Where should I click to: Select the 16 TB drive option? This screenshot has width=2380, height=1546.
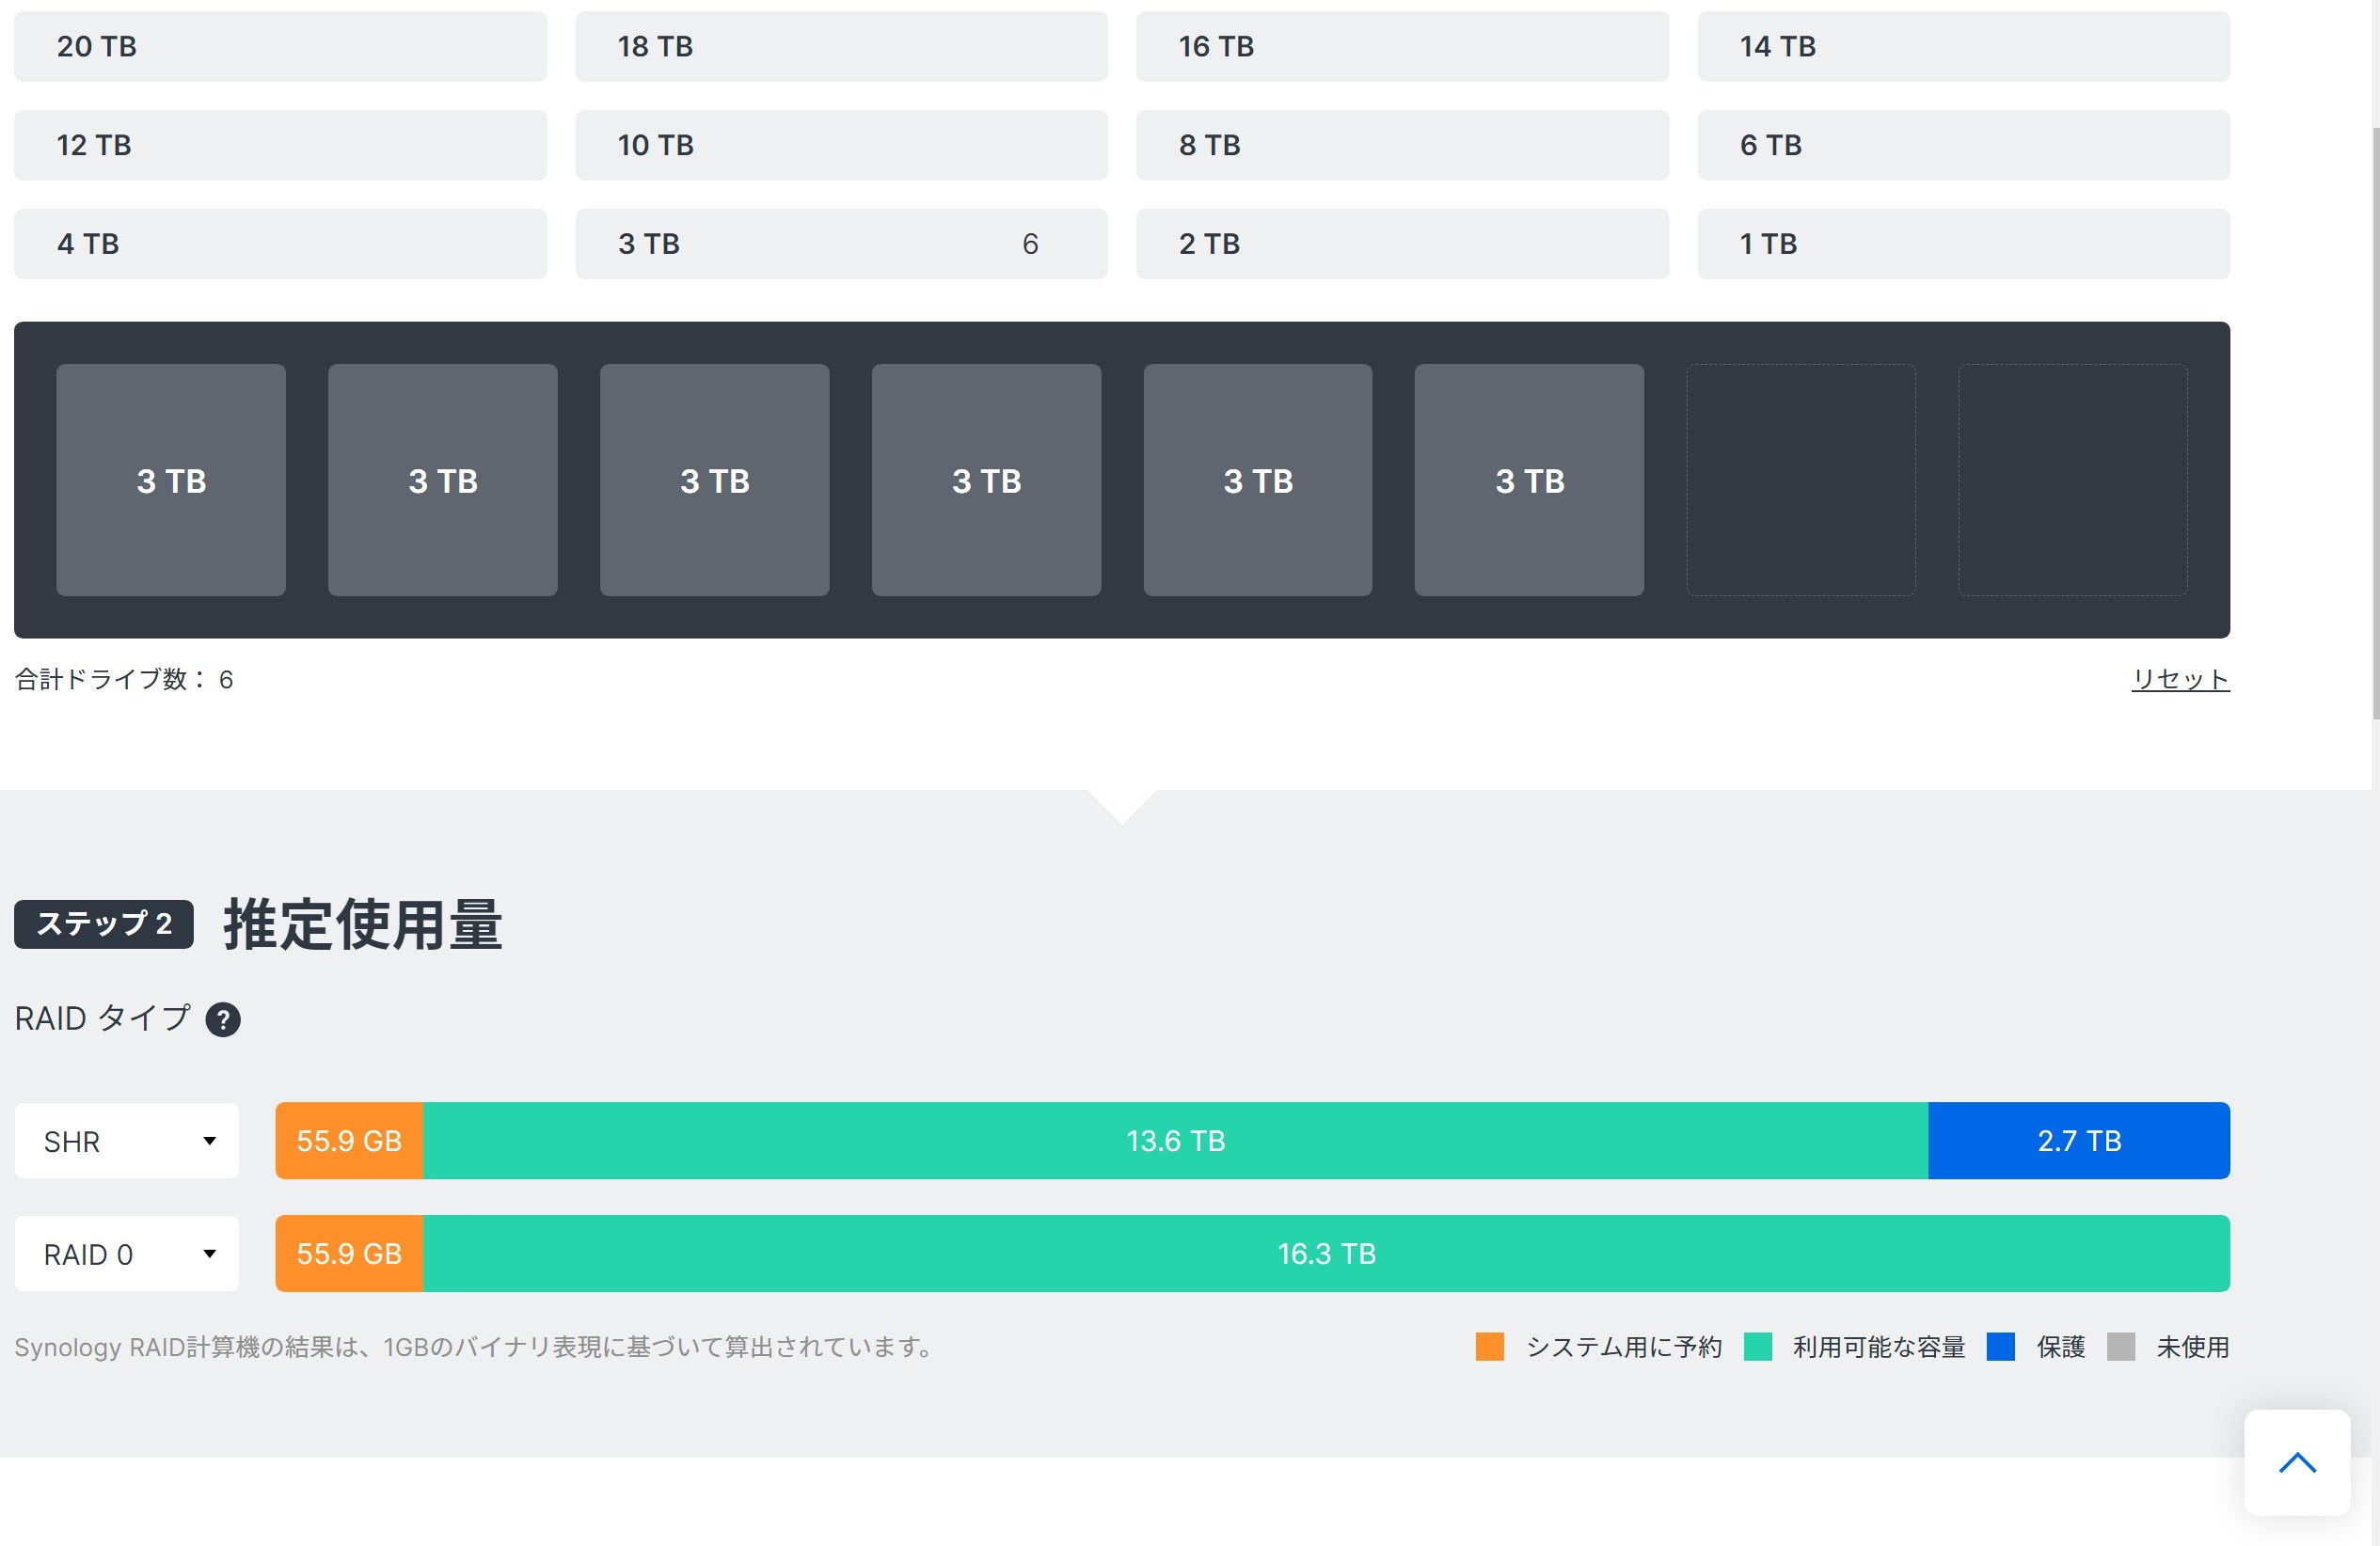pos(1401,47)
